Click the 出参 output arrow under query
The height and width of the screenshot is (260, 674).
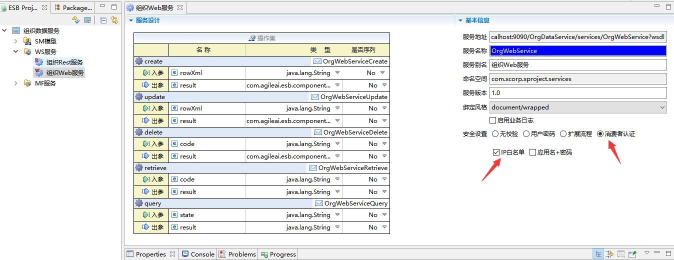146,227
